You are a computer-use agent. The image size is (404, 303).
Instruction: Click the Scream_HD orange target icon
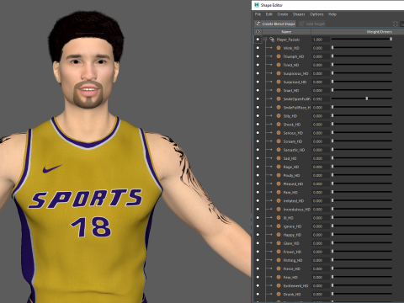(279, 141)
